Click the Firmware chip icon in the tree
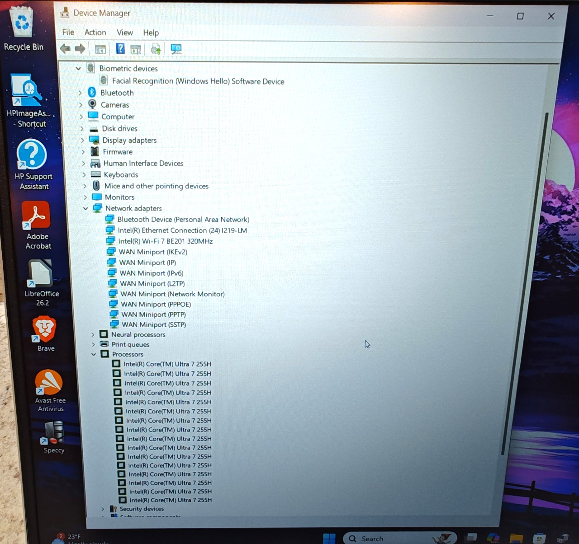Screen dimensions: 579x544 point(95,151)
